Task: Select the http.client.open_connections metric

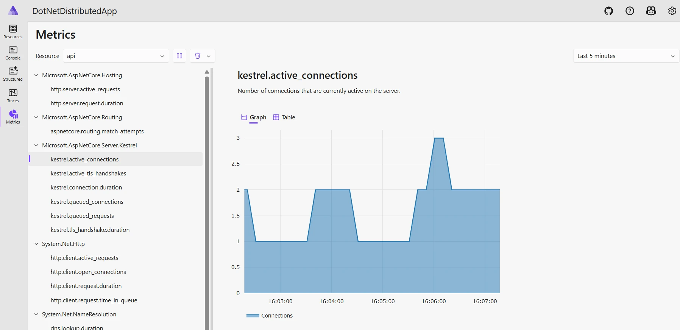Action: click(88, 272)
